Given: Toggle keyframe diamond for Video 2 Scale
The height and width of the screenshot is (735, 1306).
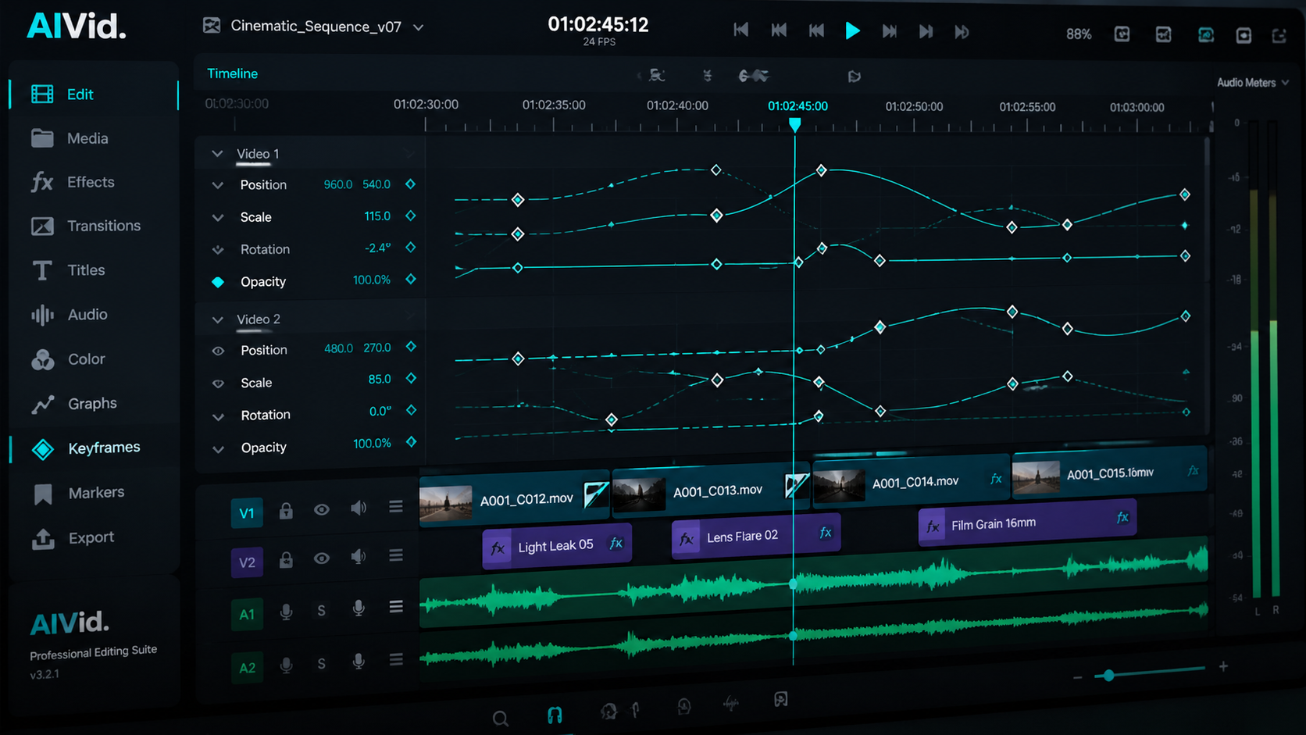Looking at the screenshot, I should tap(412, 378).
